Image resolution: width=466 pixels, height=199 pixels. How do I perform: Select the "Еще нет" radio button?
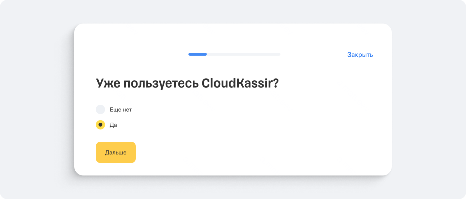click(x=100, y=110)
